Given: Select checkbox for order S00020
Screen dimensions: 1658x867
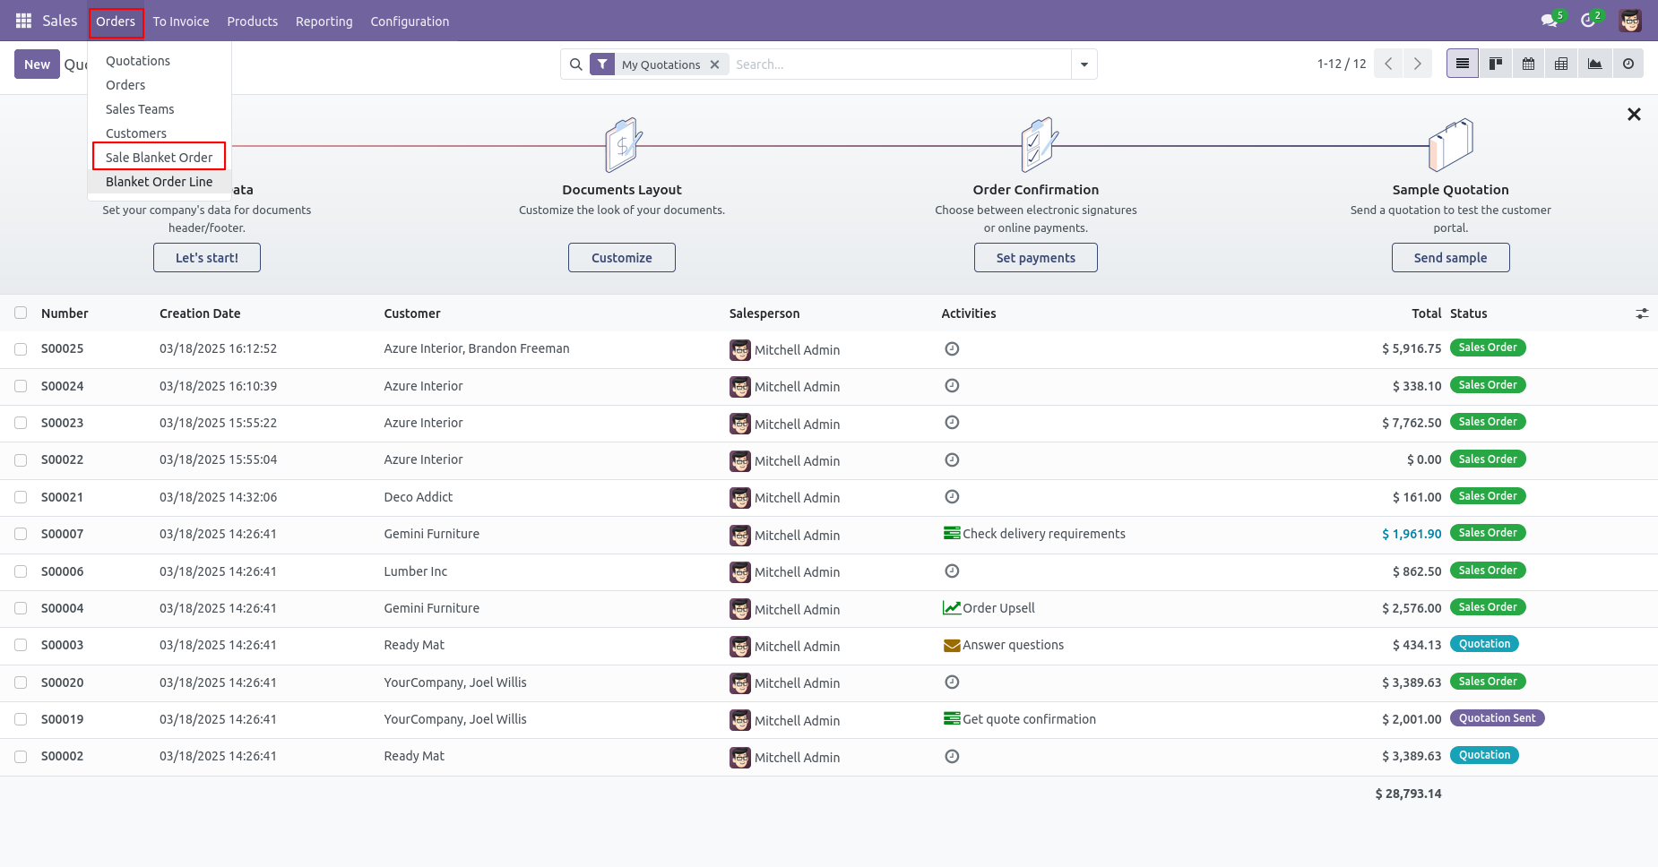Looking at the screenshot, I should (x=21, y=682).
